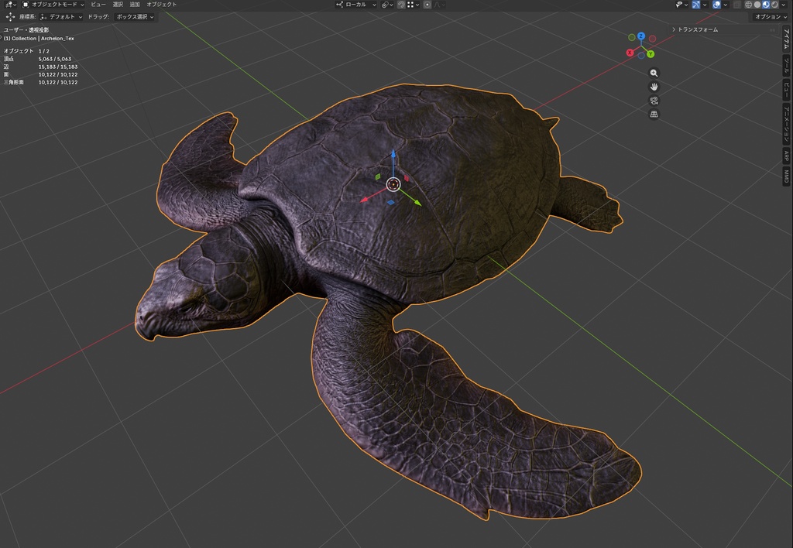The image size is (793, 548).
Task: Open the proportional falloff curve dropdown
Action: [440, 5]
